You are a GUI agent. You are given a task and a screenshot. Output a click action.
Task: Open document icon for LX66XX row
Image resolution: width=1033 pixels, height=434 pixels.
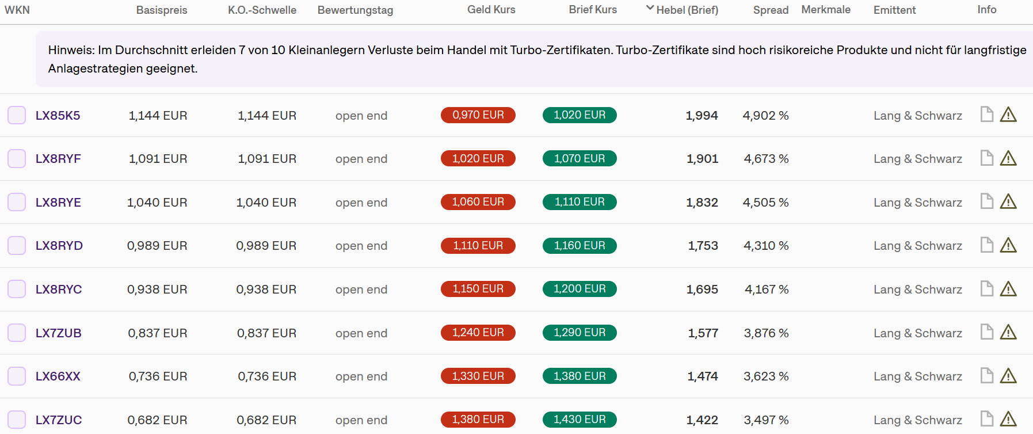[987, 376]
